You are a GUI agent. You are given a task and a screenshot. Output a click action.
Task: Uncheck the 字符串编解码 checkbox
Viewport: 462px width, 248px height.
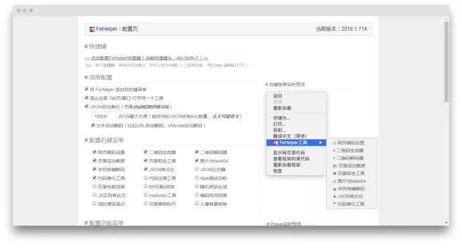click(x=94, y=169)
